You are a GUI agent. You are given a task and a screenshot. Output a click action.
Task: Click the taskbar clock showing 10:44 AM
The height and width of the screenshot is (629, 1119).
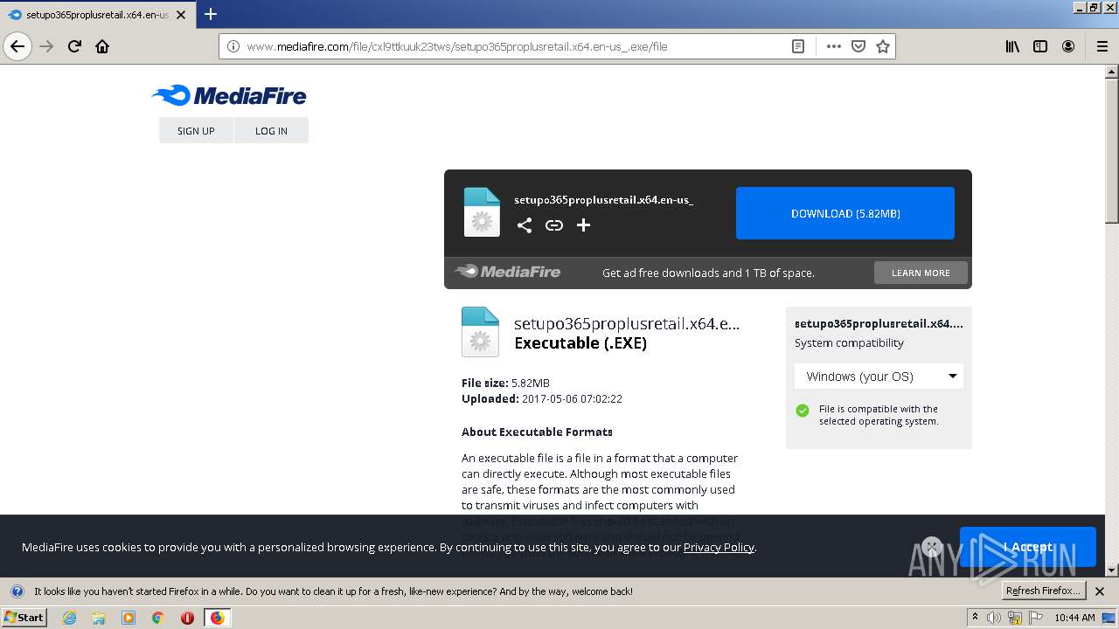[x=1074, y=618]
